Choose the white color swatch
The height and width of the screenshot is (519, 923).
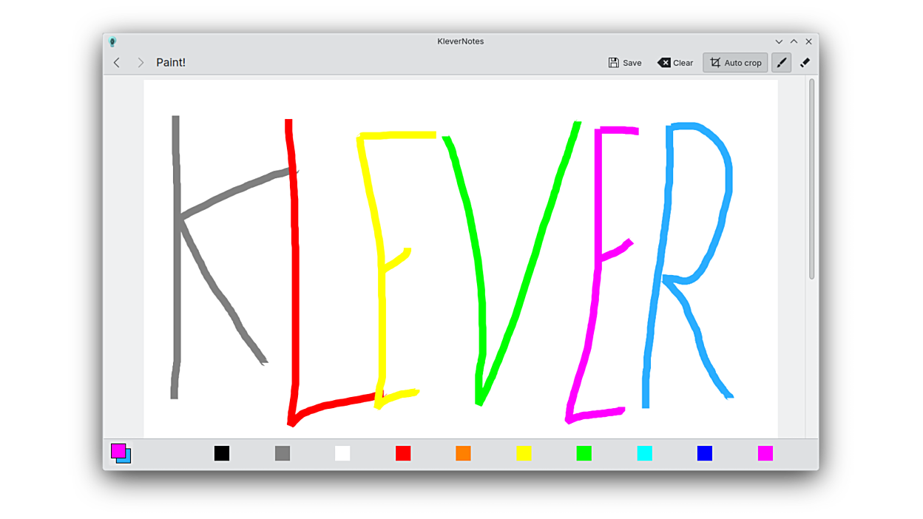click(342, 453)
